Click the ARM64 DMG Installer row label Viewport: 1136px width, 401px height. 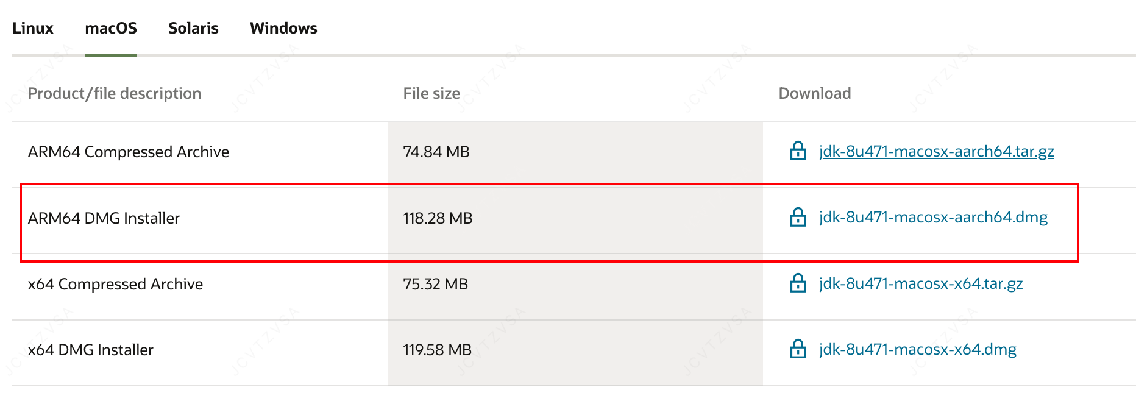pos(104,218)
